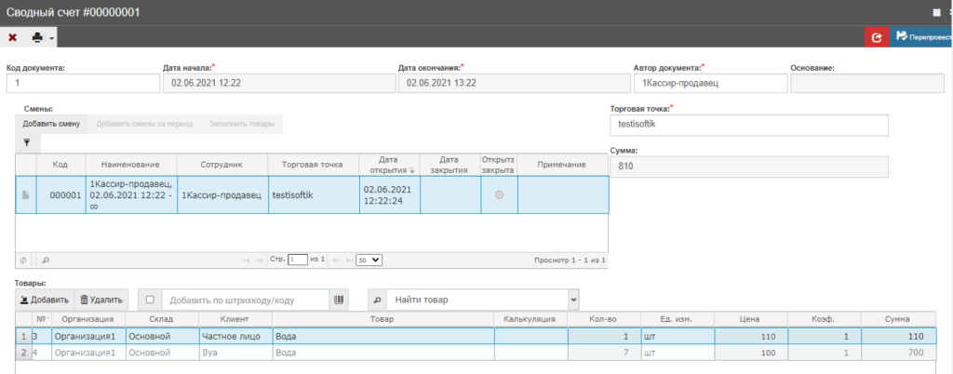This screenshot has height=374, width=953.
Task: Click the refresh icon in shifts table footer
Action: pyautogui.click(x=23, y=260)
